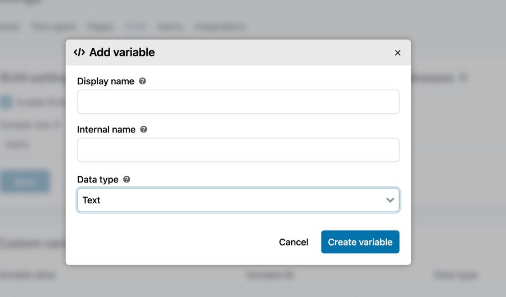The image size is (506, 297).
Task: Click the Create variable button
Action: click(360, 242)
